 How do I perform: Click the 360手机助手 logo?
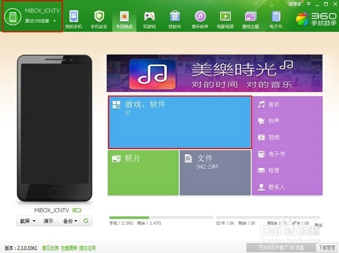pos(316,19)
